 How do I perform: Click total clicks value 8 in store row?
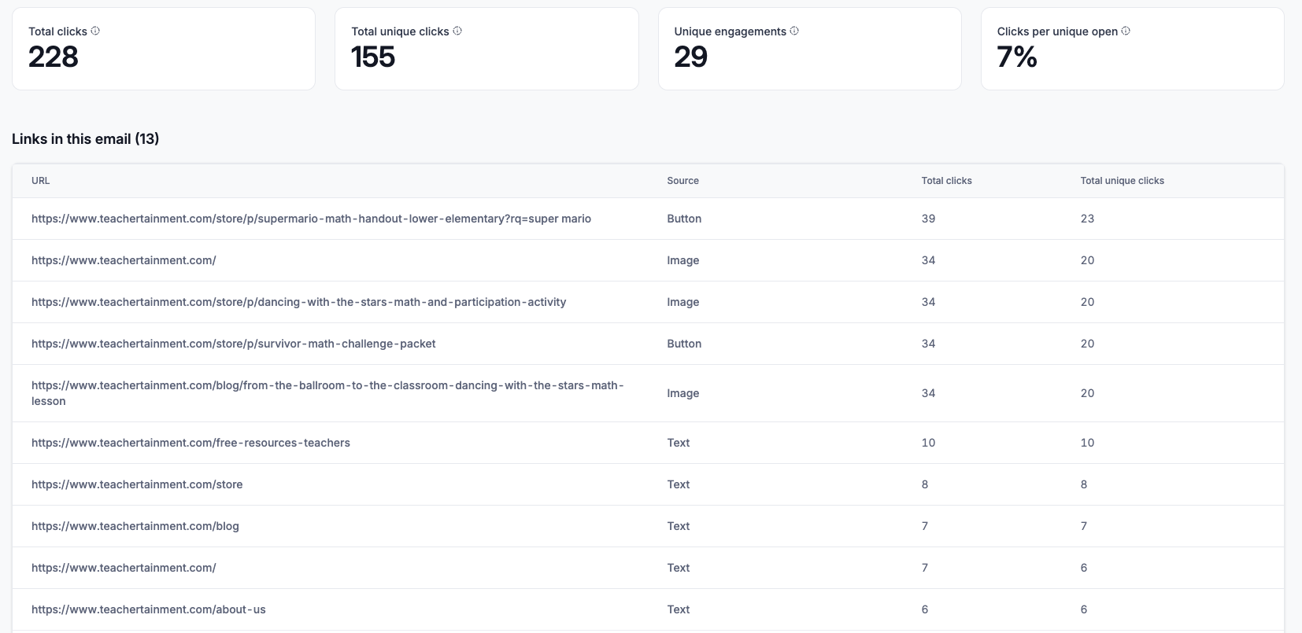[925, 484]
